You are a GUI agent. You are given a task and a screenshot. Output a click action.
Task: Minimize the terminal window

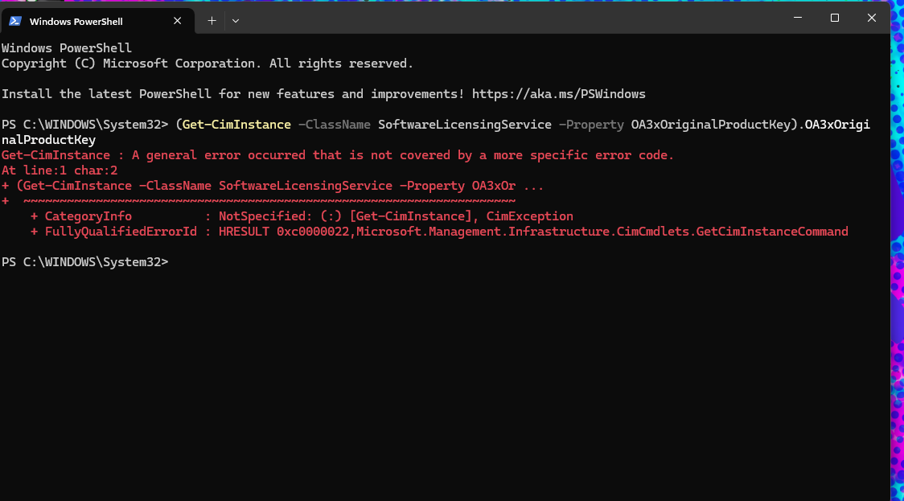pos(797,17)
